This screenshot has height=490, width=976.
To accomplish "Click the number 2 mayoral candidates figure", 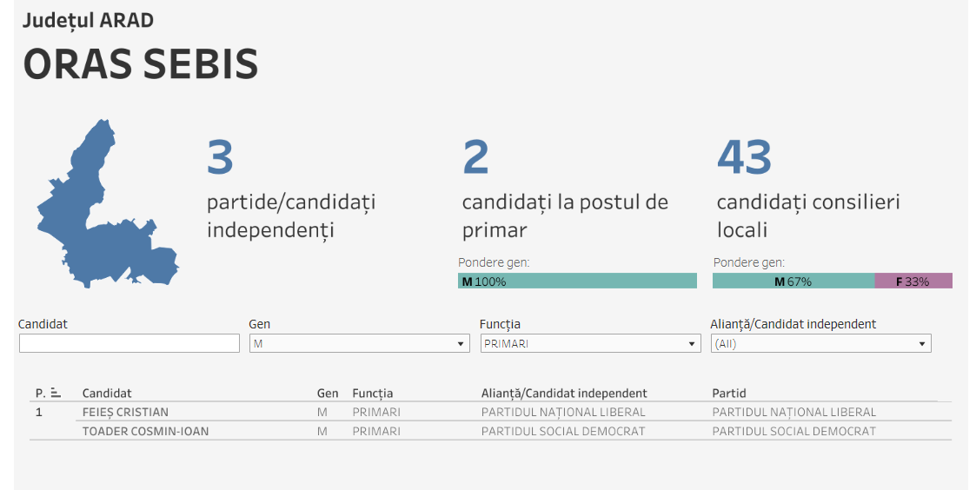I will point(475,157).
